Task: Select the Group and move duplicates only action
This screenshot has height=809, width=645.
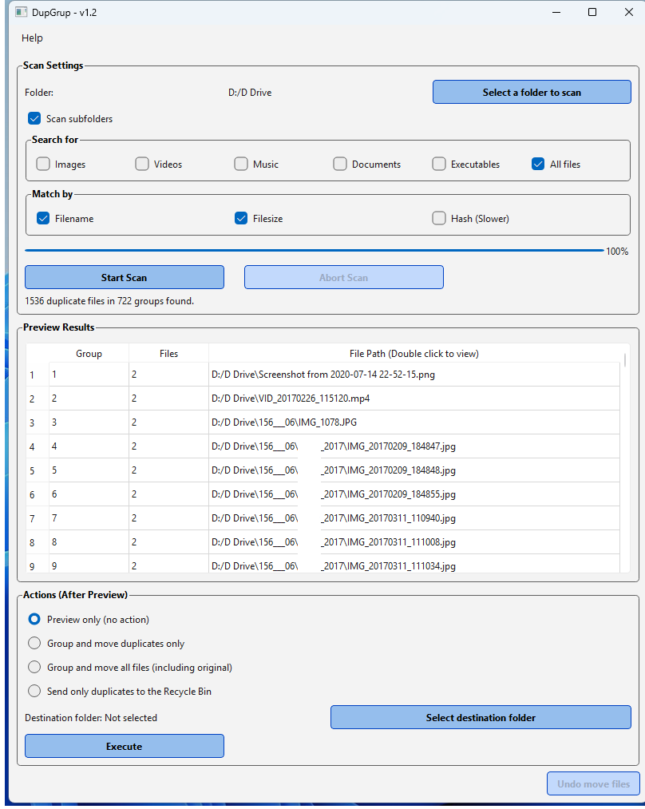Action: (34, 643)
